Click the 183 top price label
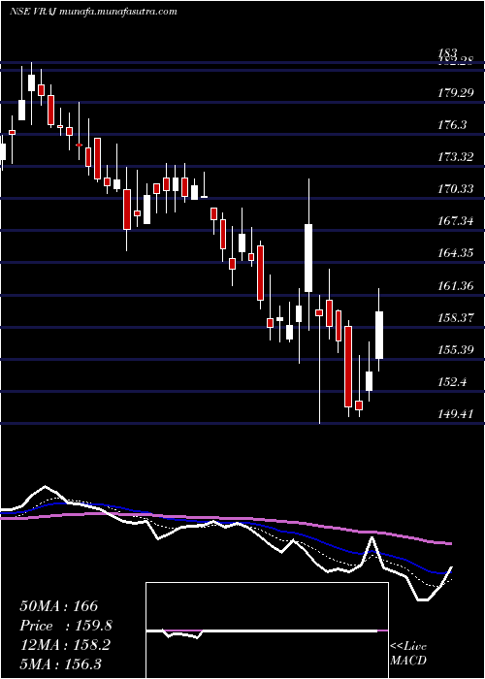This screenshot has height=679, width=485. 445,53
